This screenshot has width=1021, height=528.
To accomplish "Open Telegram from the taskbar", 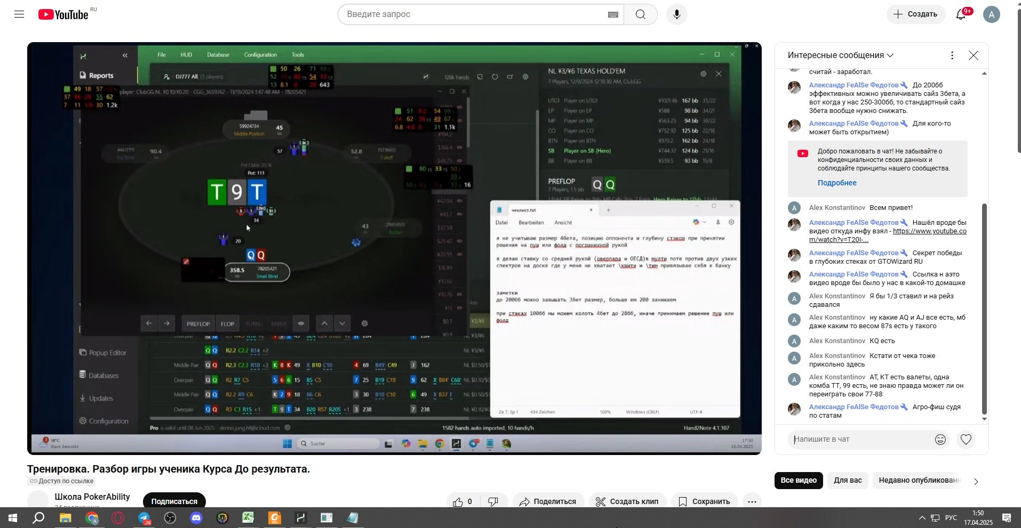I will point(145,518).
